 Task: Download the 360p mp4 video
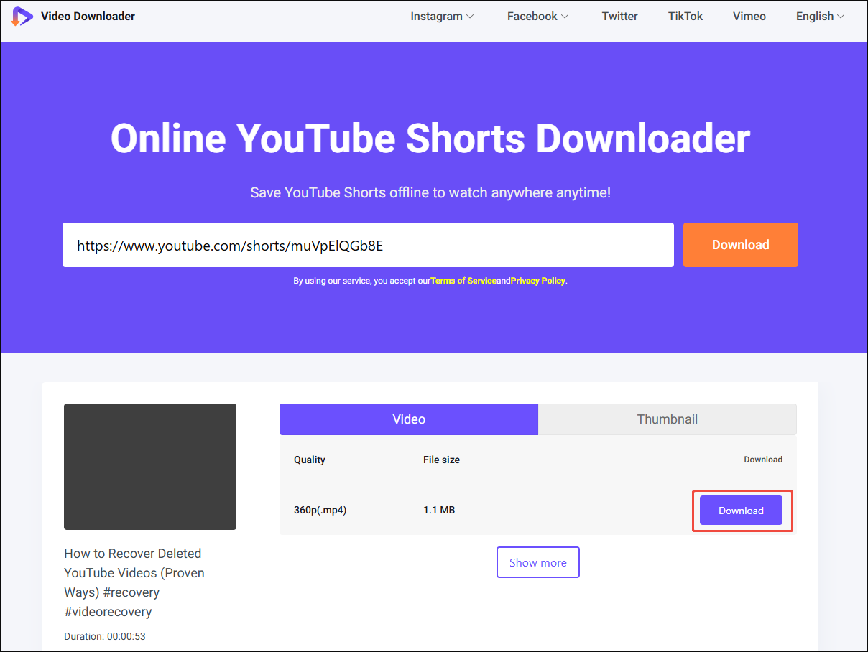[741, 511]
